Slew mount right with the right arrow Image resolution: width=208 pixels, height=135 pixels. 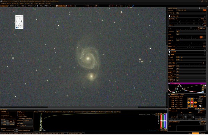(196, 102)
